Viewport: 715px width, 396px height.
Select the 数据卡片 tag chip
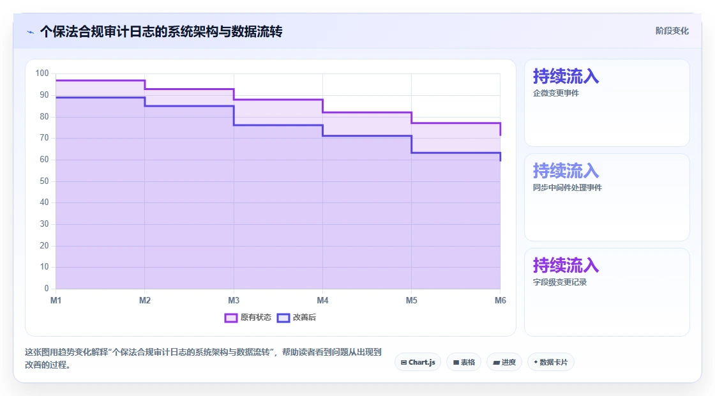550,362
